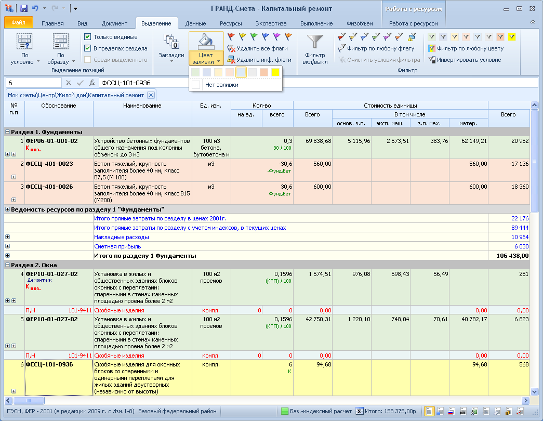The height and width of the screenshot is (421, 543).
Task: Click the red flag icon
Action: (x=231, y=36)
